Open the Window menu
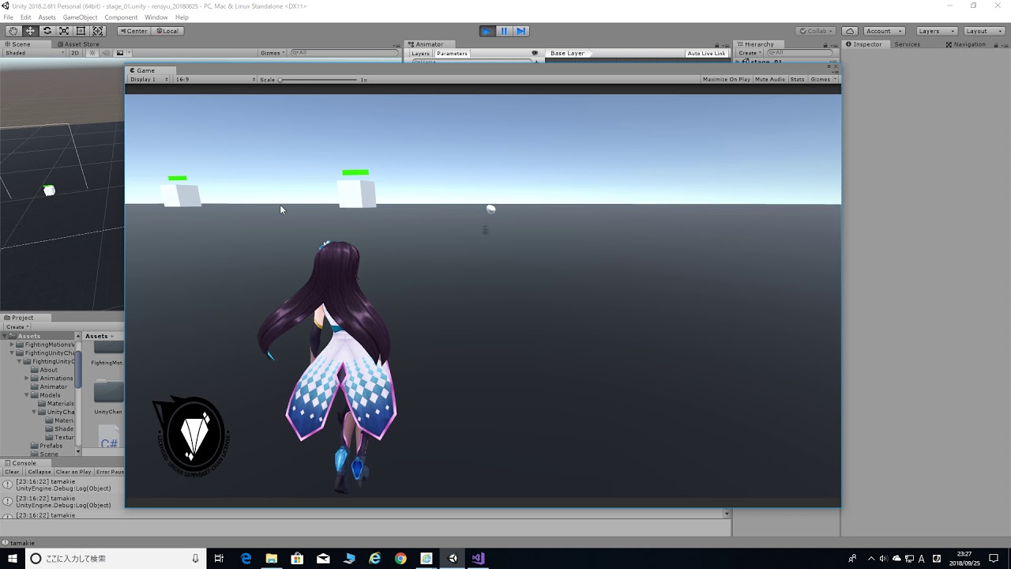Viewport: 1011px width, 569px height. tap(156, 17)
